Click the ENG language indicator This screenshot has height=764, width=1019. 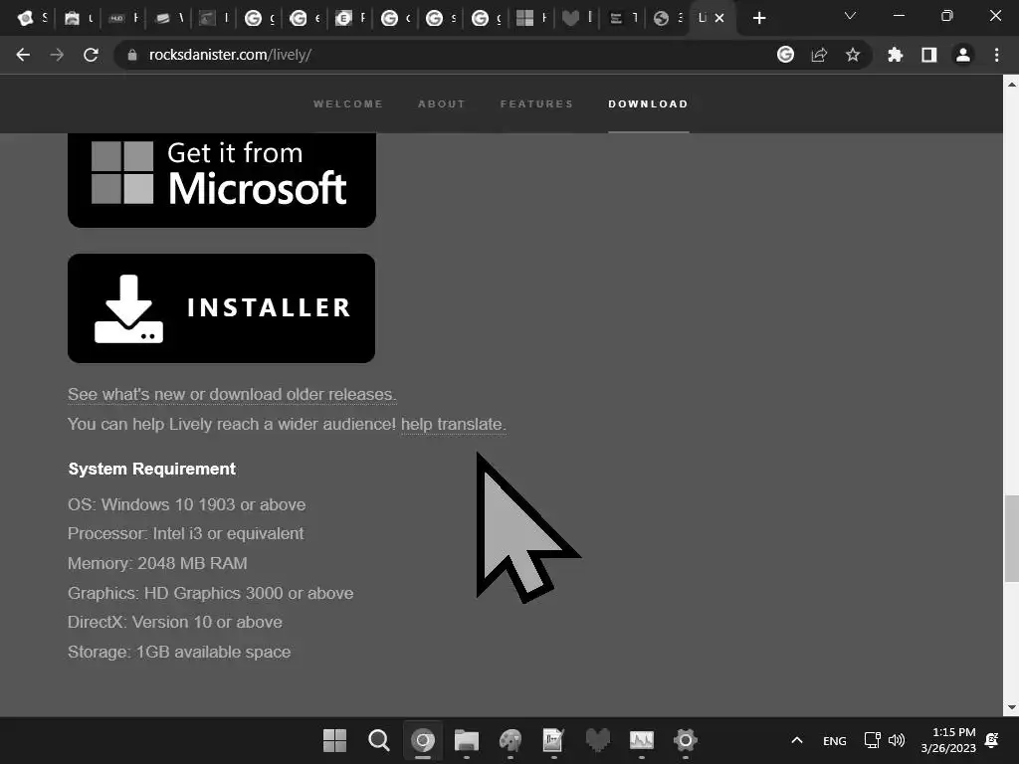(835, 740)
